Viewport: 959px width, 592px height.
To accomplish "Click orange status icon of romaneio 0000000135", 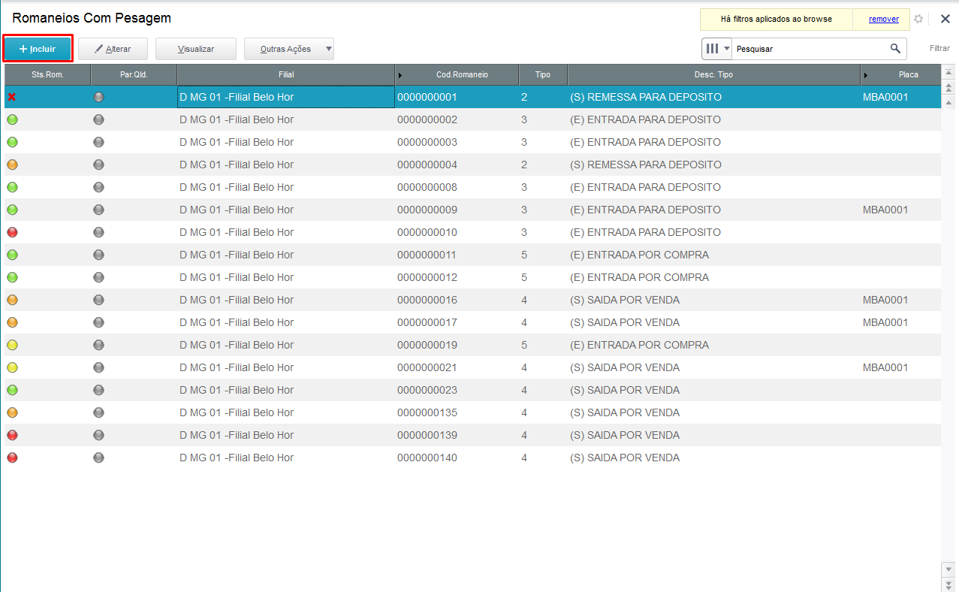I will 12,412.
